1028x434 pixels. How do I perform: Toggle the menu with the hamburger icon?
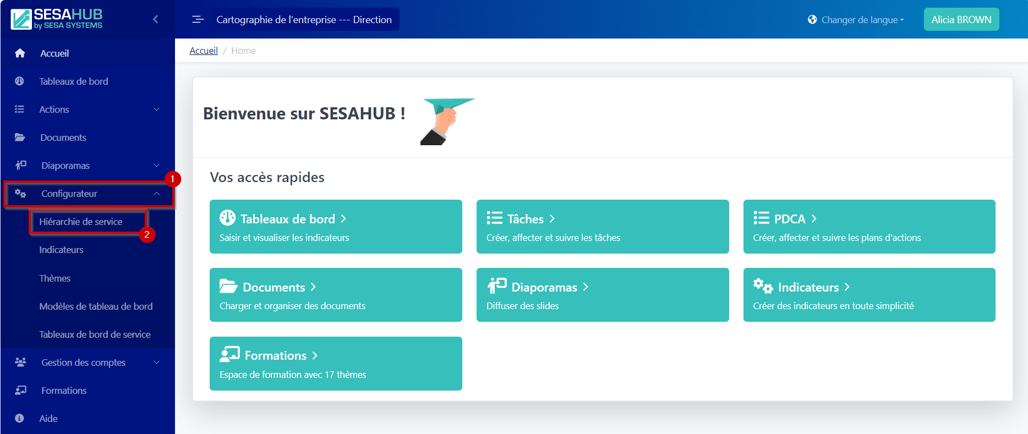point(198,20)
